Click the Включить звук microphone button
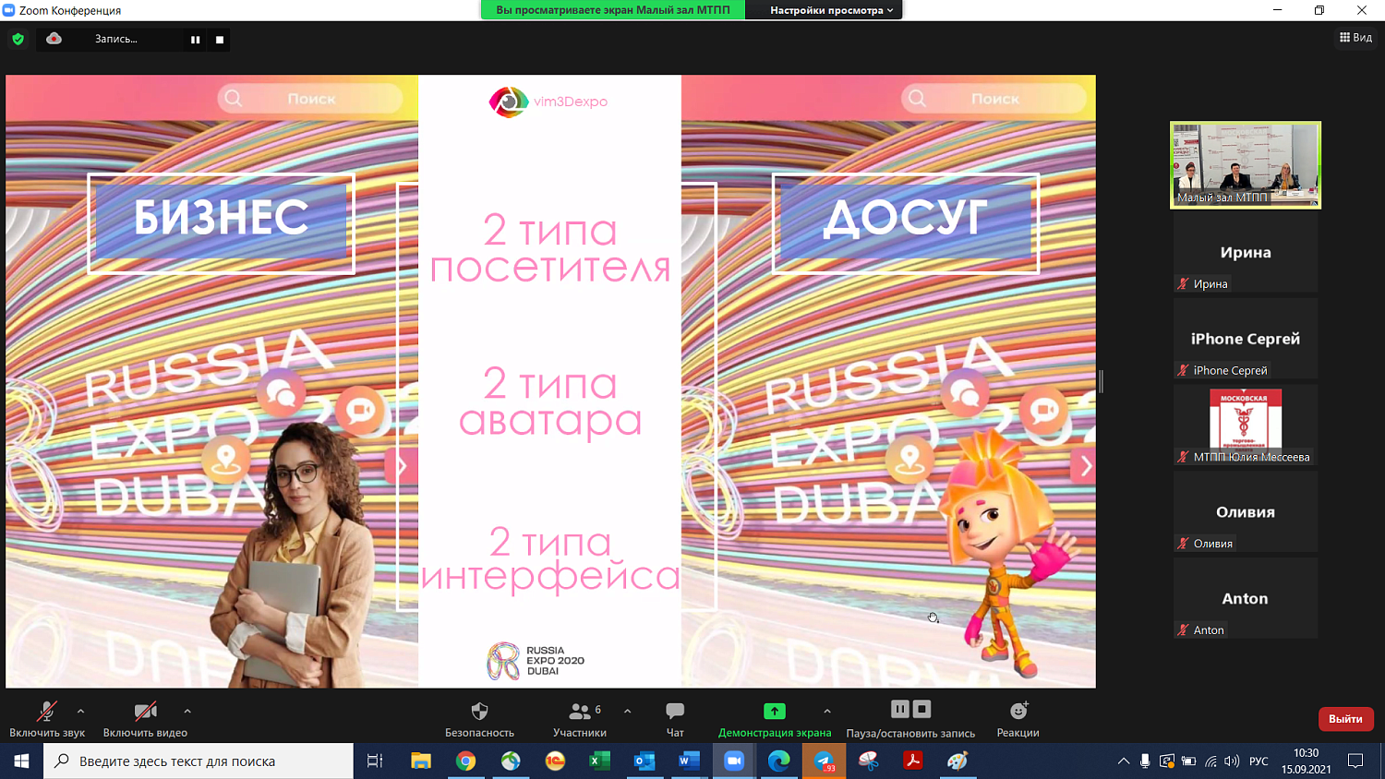Image resolution: width=1385 pixels, height=779 pixels. click(x=47, y=719)
